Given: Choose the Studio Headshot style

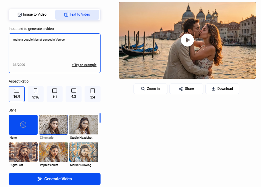Looking at the screenshot, I should point(84,125).
